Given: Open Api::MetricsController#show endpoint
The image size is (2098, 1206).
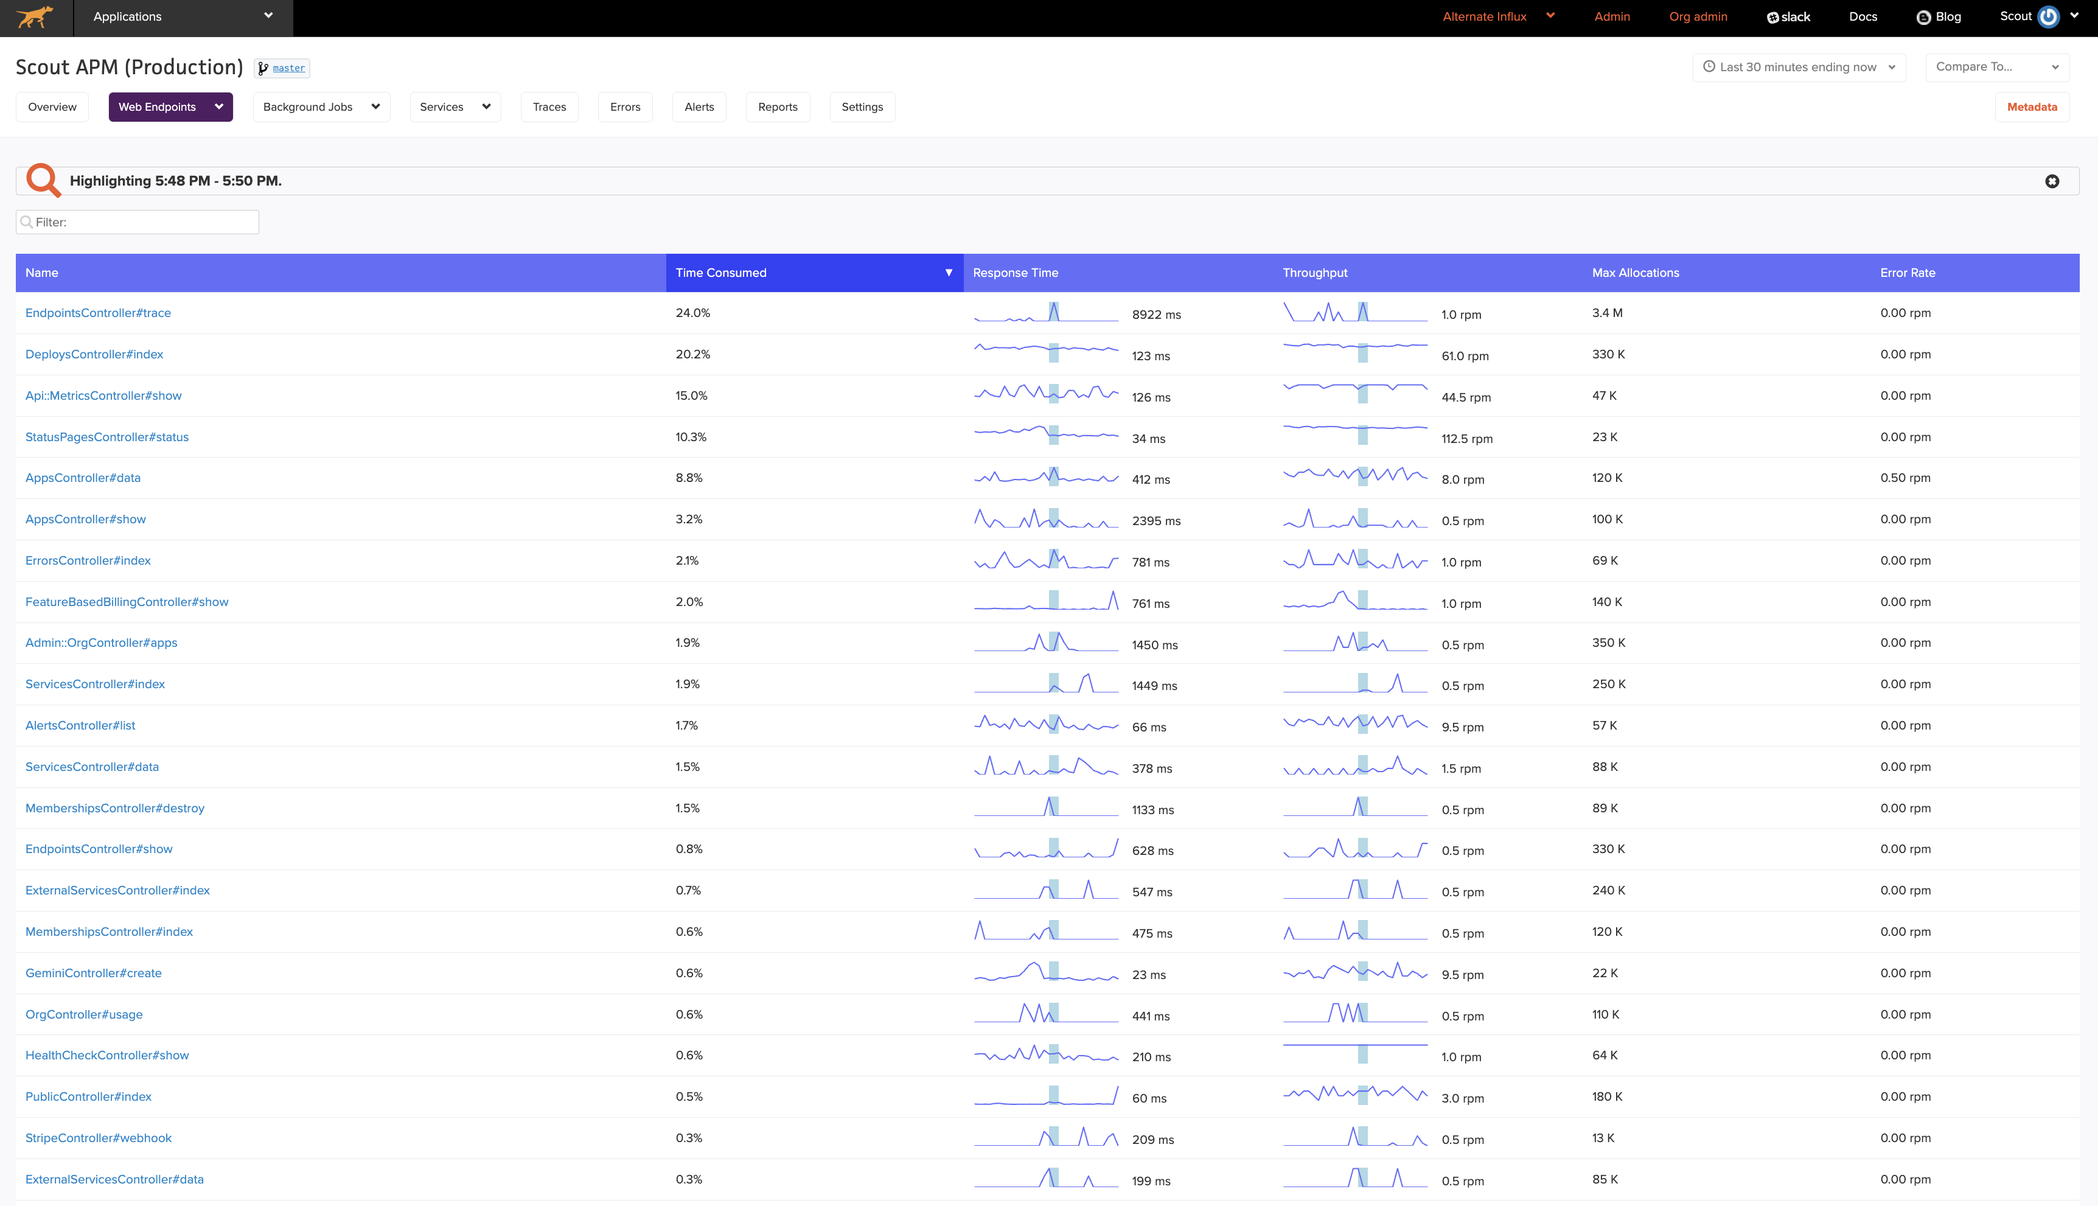Looking at the screenshot, I should [x=103, y=396].
